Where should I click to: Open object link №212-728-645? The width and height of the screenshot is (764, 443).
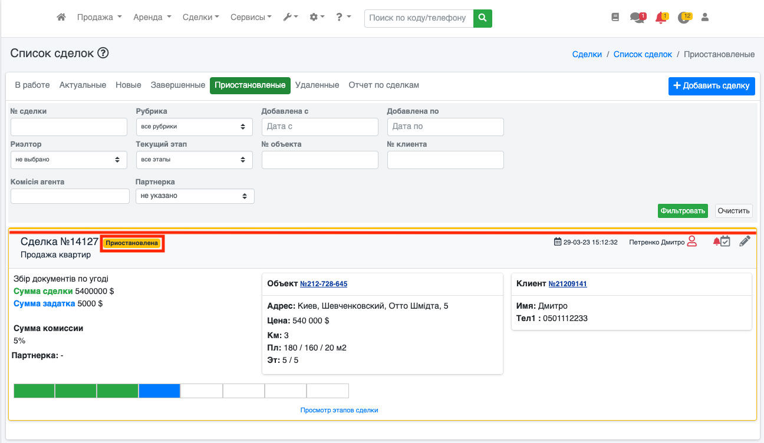point(324,284)
